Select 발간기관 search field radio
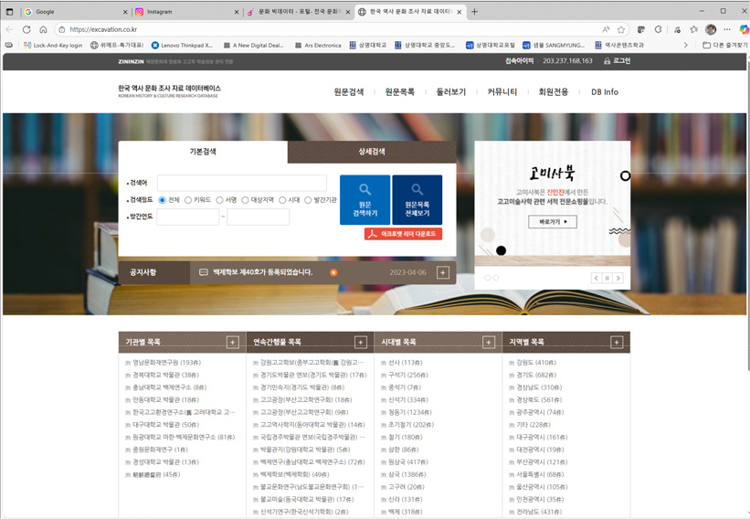The width and height of the screenshot is (750, 519). pos(308,200)
